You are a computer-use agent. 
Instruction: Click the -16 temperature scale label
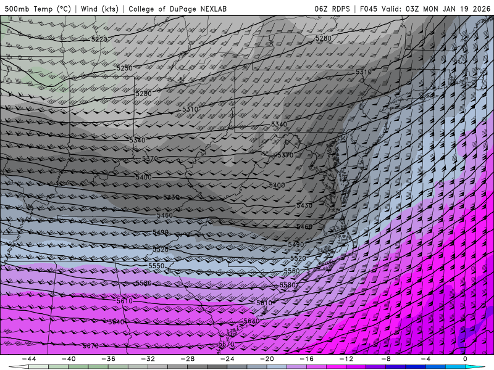pos(306,359)
